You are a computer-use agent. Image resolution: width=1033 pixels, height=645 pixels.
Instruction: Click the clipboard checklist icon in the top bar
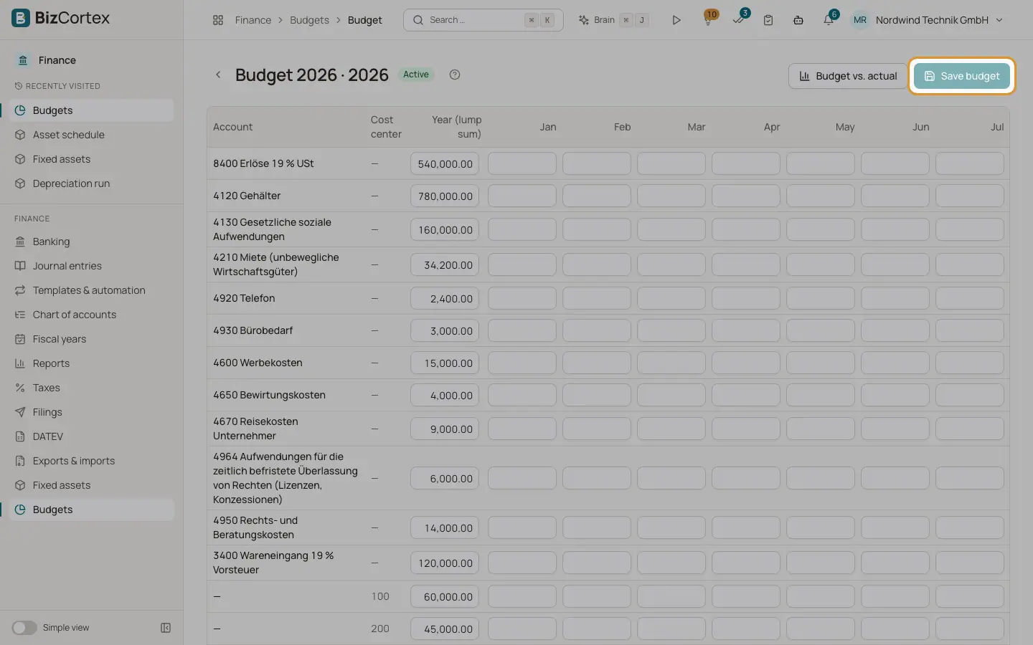point(768,20)
